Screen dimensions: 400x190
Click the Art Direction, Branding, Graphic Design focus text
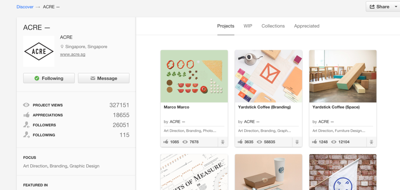point(61,166)
